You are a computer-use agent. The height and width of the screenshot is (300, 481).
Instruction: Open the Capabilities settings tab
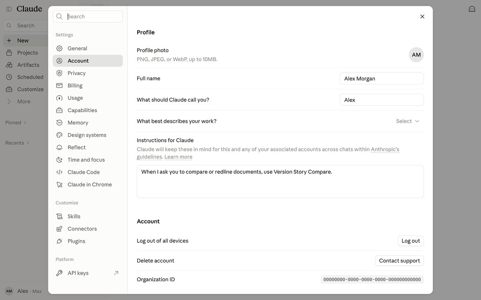click(88, 110)
